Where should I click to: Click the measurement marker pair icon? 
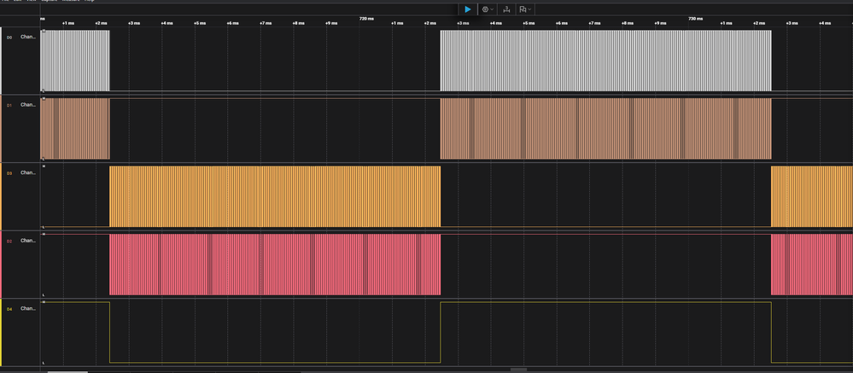tap(524, 9)
